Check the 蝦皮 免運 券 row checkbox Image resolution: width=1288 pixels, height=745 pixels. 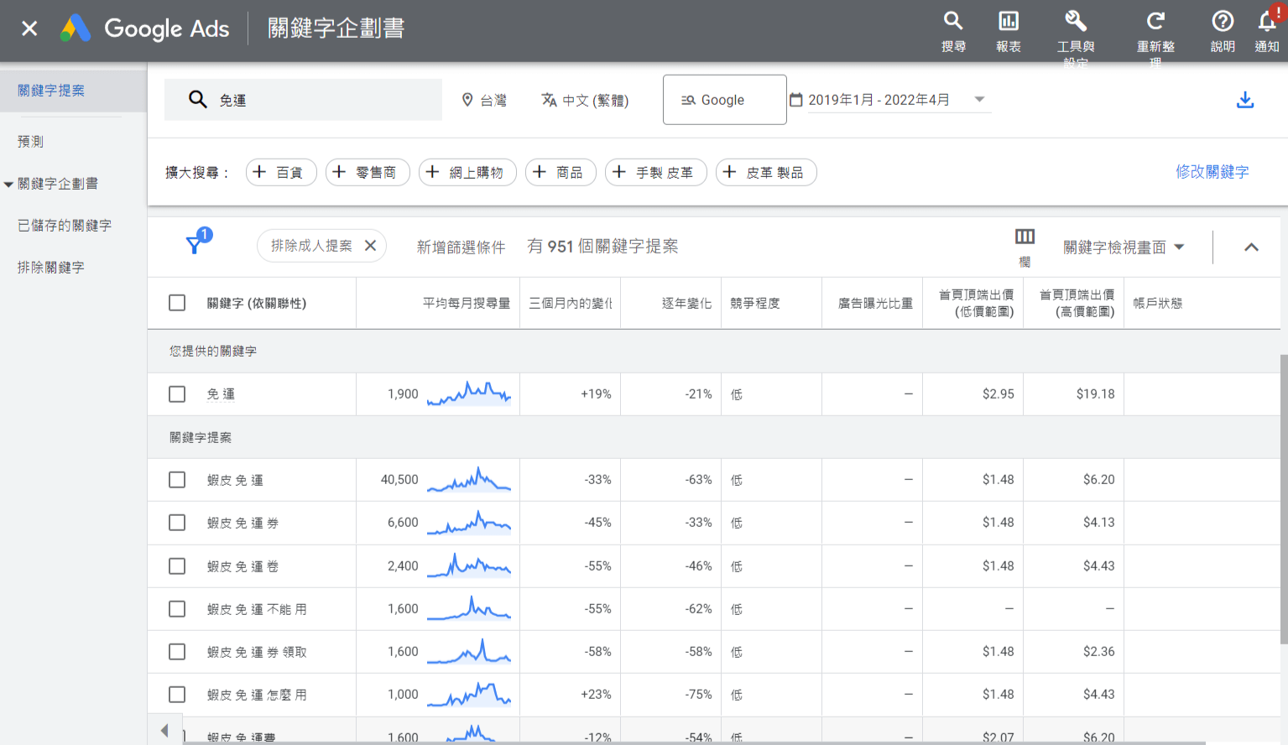tap(177, 523)
